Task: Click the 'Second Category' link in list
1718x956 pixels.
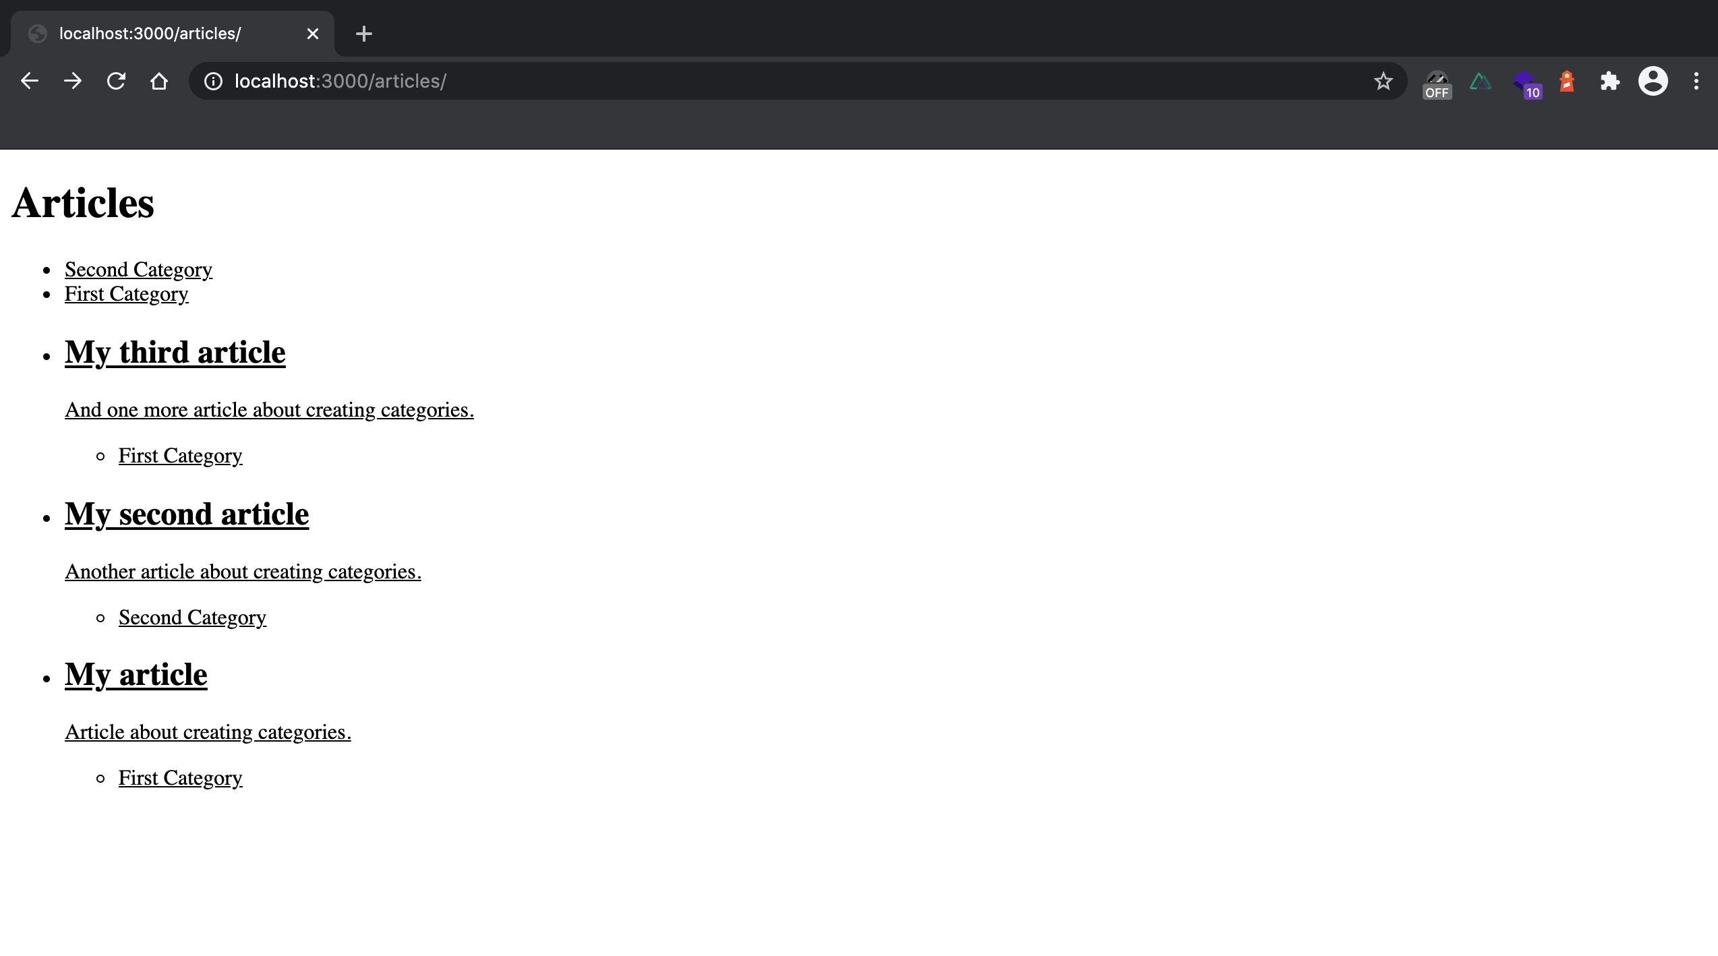Action: [x=138, y=268]
